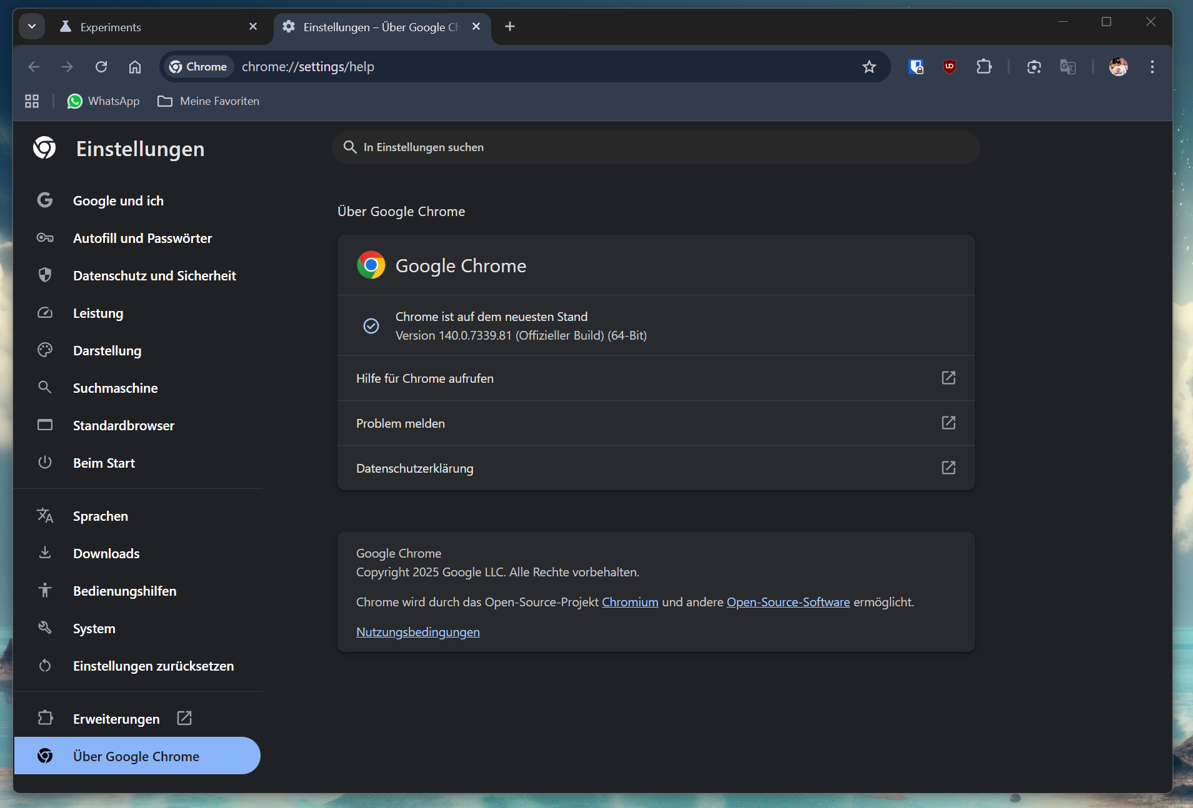The height and width of the screenshot is (808, 1193).
Task: Select Datenschutz und Sicherheit in sidebar
Action: pyautogui.click(x=154, y=275)
